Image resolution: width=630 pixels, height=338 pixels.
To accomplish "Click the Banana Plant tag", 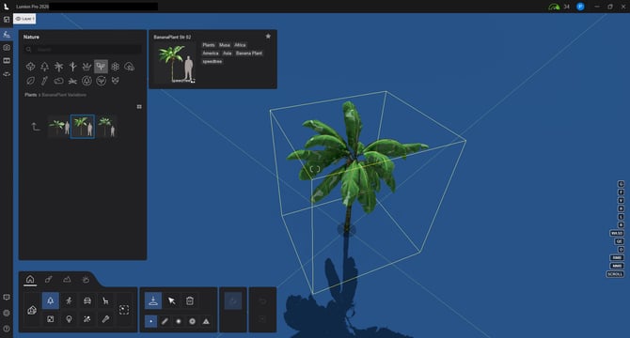I will (x=248, y=53).
